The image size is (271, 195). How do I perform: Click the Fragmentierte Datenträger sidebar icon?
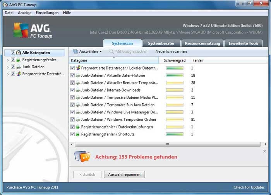19,74
